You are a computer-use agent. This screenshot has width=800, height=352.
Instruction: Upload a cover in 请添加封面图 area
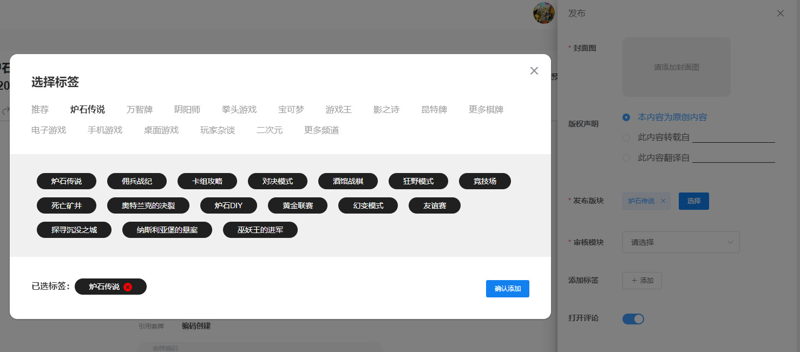tap(677, 67)
